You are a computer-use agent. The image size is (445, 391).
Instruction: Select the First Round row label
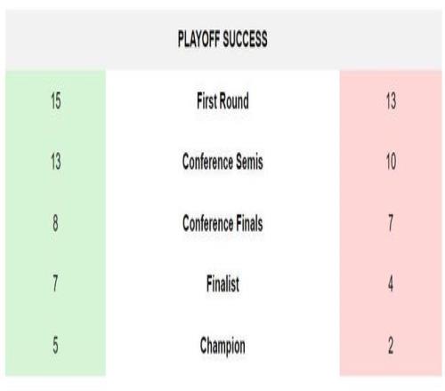click(222, 100)
